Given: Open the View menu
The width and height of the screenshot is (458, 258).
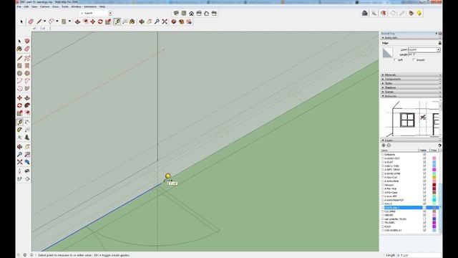Looking at the screenshot, I should pyautogui.click(x=34, y=6).
